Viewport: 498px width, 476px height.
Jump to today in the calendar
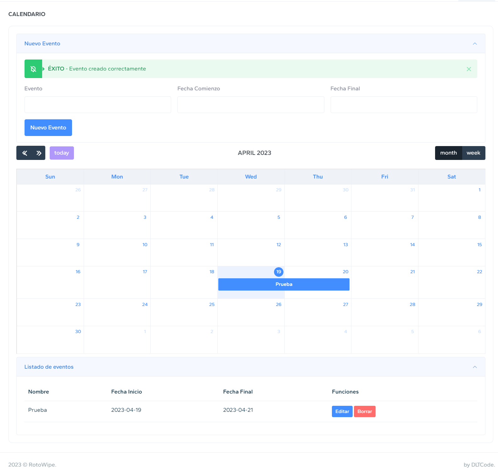(62, 153)
